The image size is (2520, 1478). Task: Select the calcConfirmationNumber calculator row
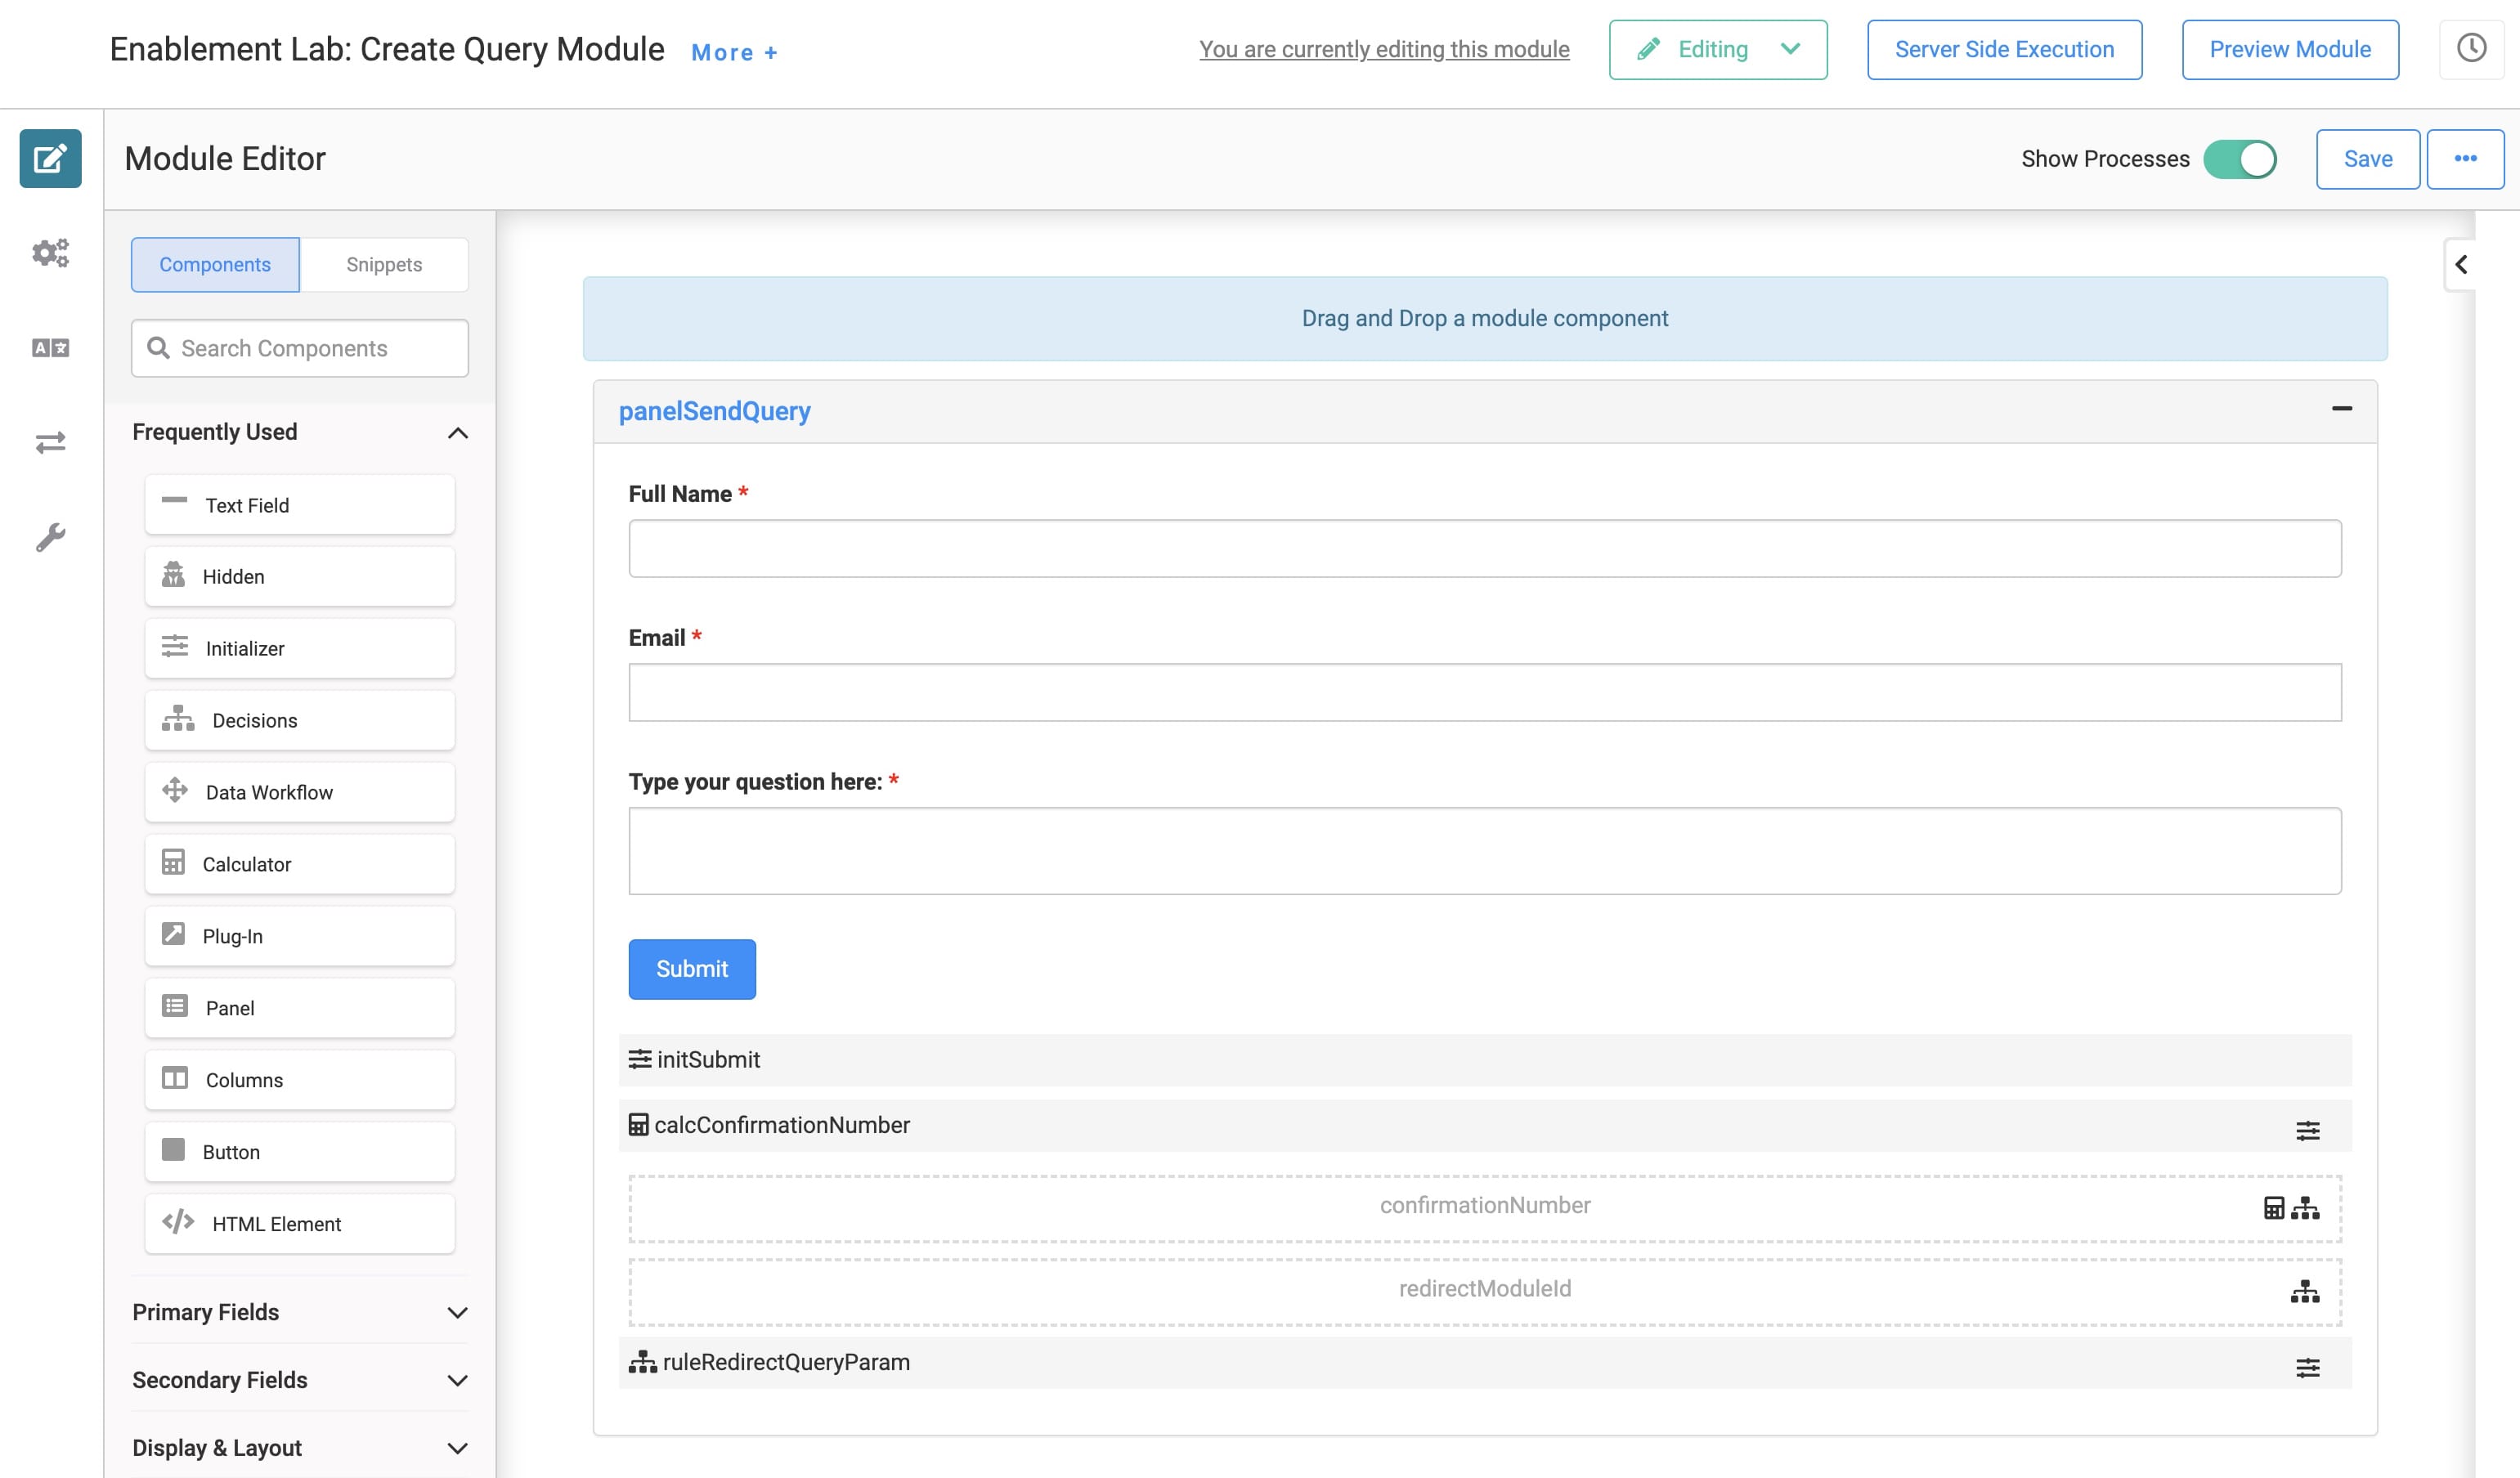1485,1126
